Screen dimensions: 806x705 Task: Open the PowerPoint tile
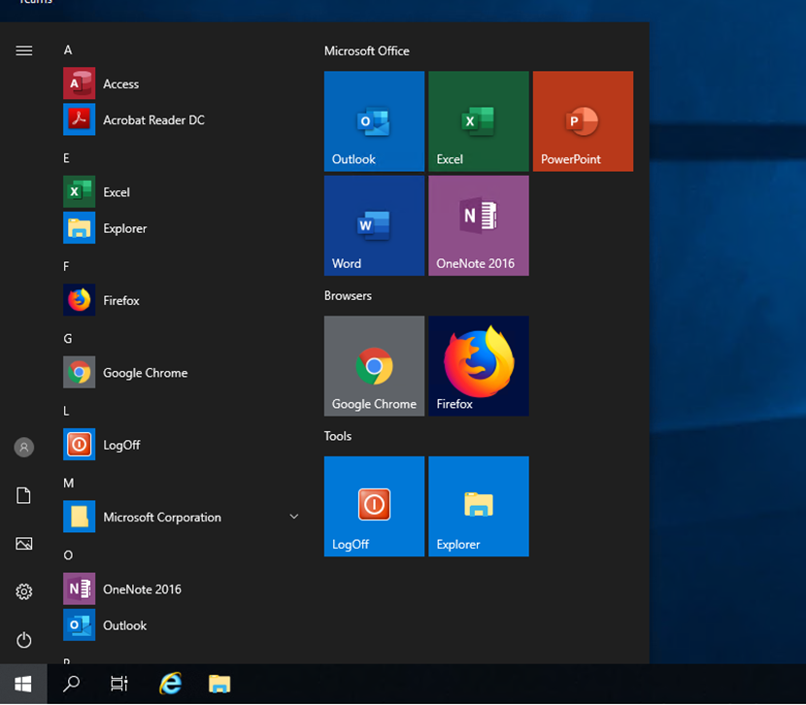pos(583,121)
